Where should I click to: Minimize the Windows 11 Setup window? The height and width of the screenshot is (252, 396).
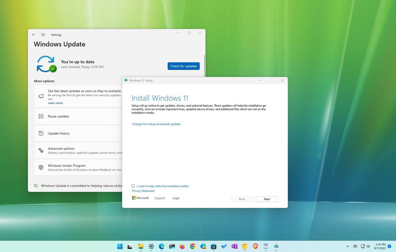coord(261,80)
